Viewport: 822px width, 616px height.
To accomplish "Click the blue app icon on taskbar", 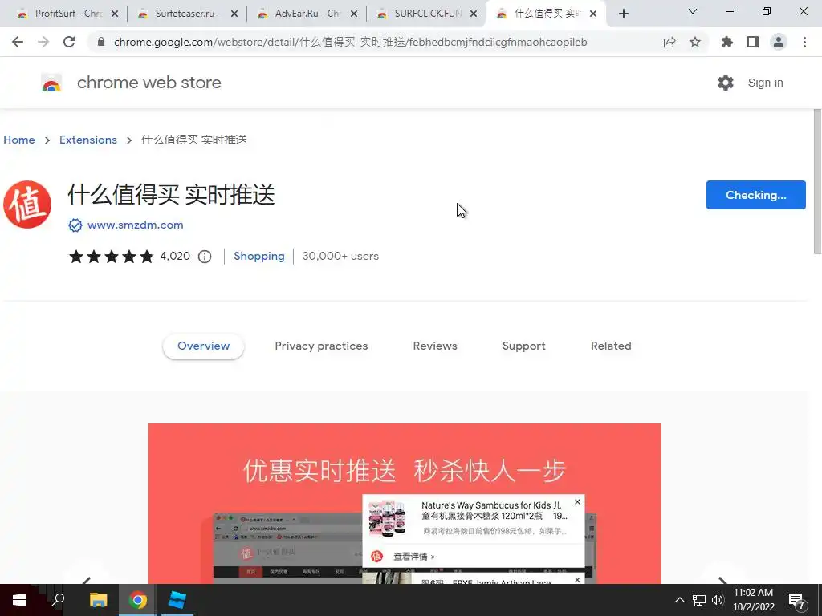I will click(177, 600).
